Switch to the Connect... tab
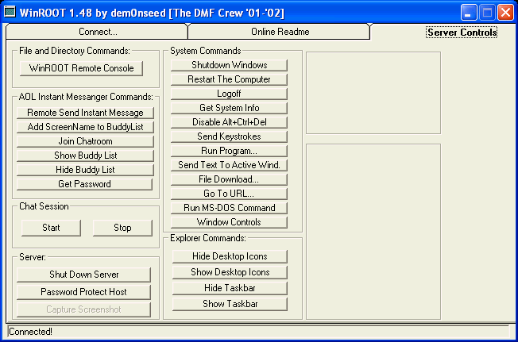The height and width of the screenshot is (342, 518). tap(98, 32)
